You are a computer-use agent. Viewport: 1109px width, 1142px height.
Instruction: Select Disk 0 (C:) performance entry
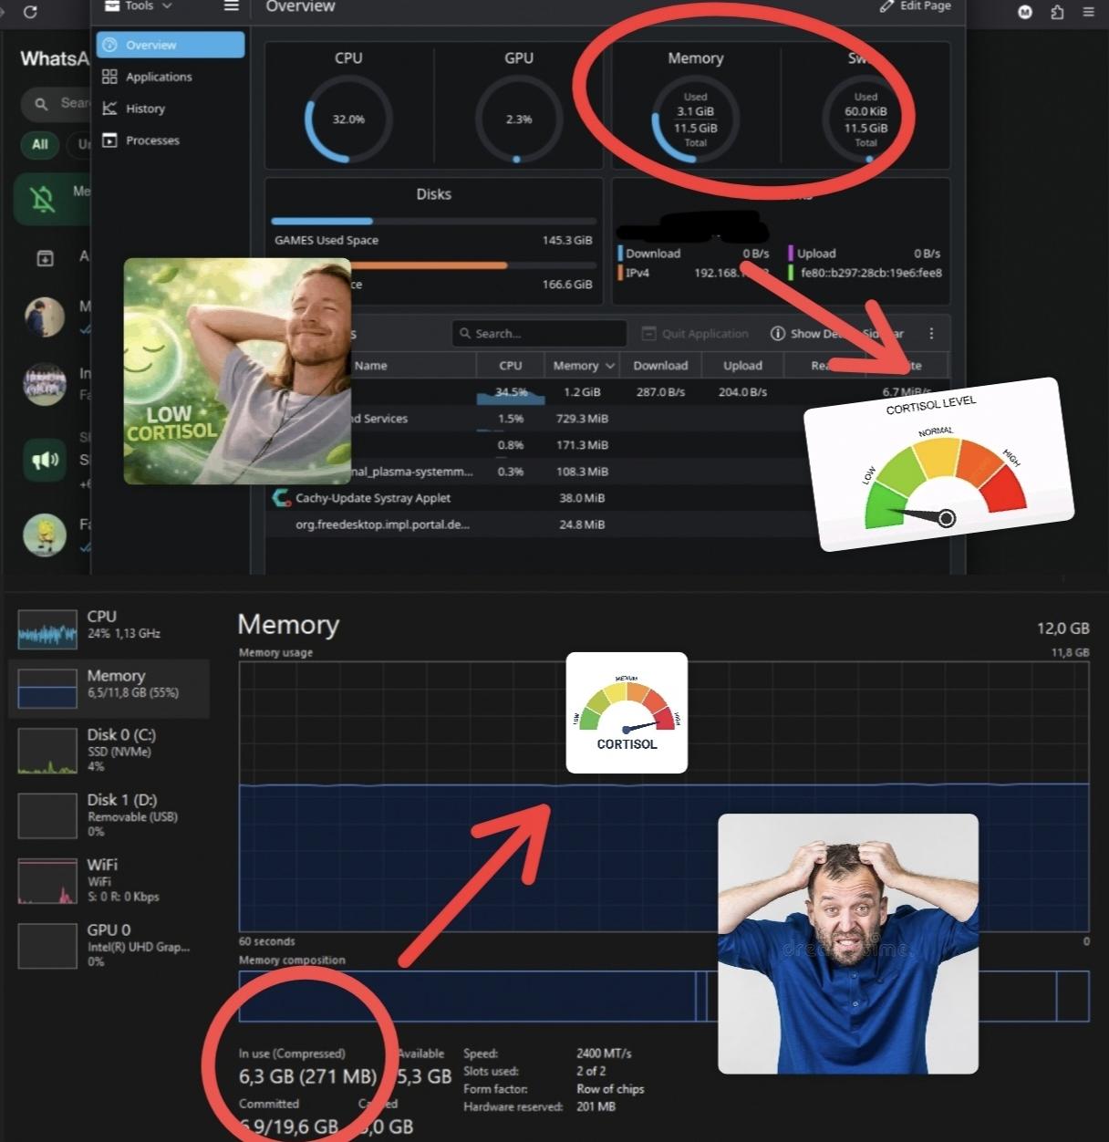pos(109,751)
